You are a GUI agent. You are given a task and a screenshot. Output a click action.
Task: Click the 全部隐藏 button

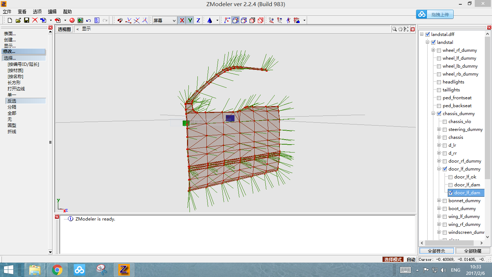tap(472, 251)
